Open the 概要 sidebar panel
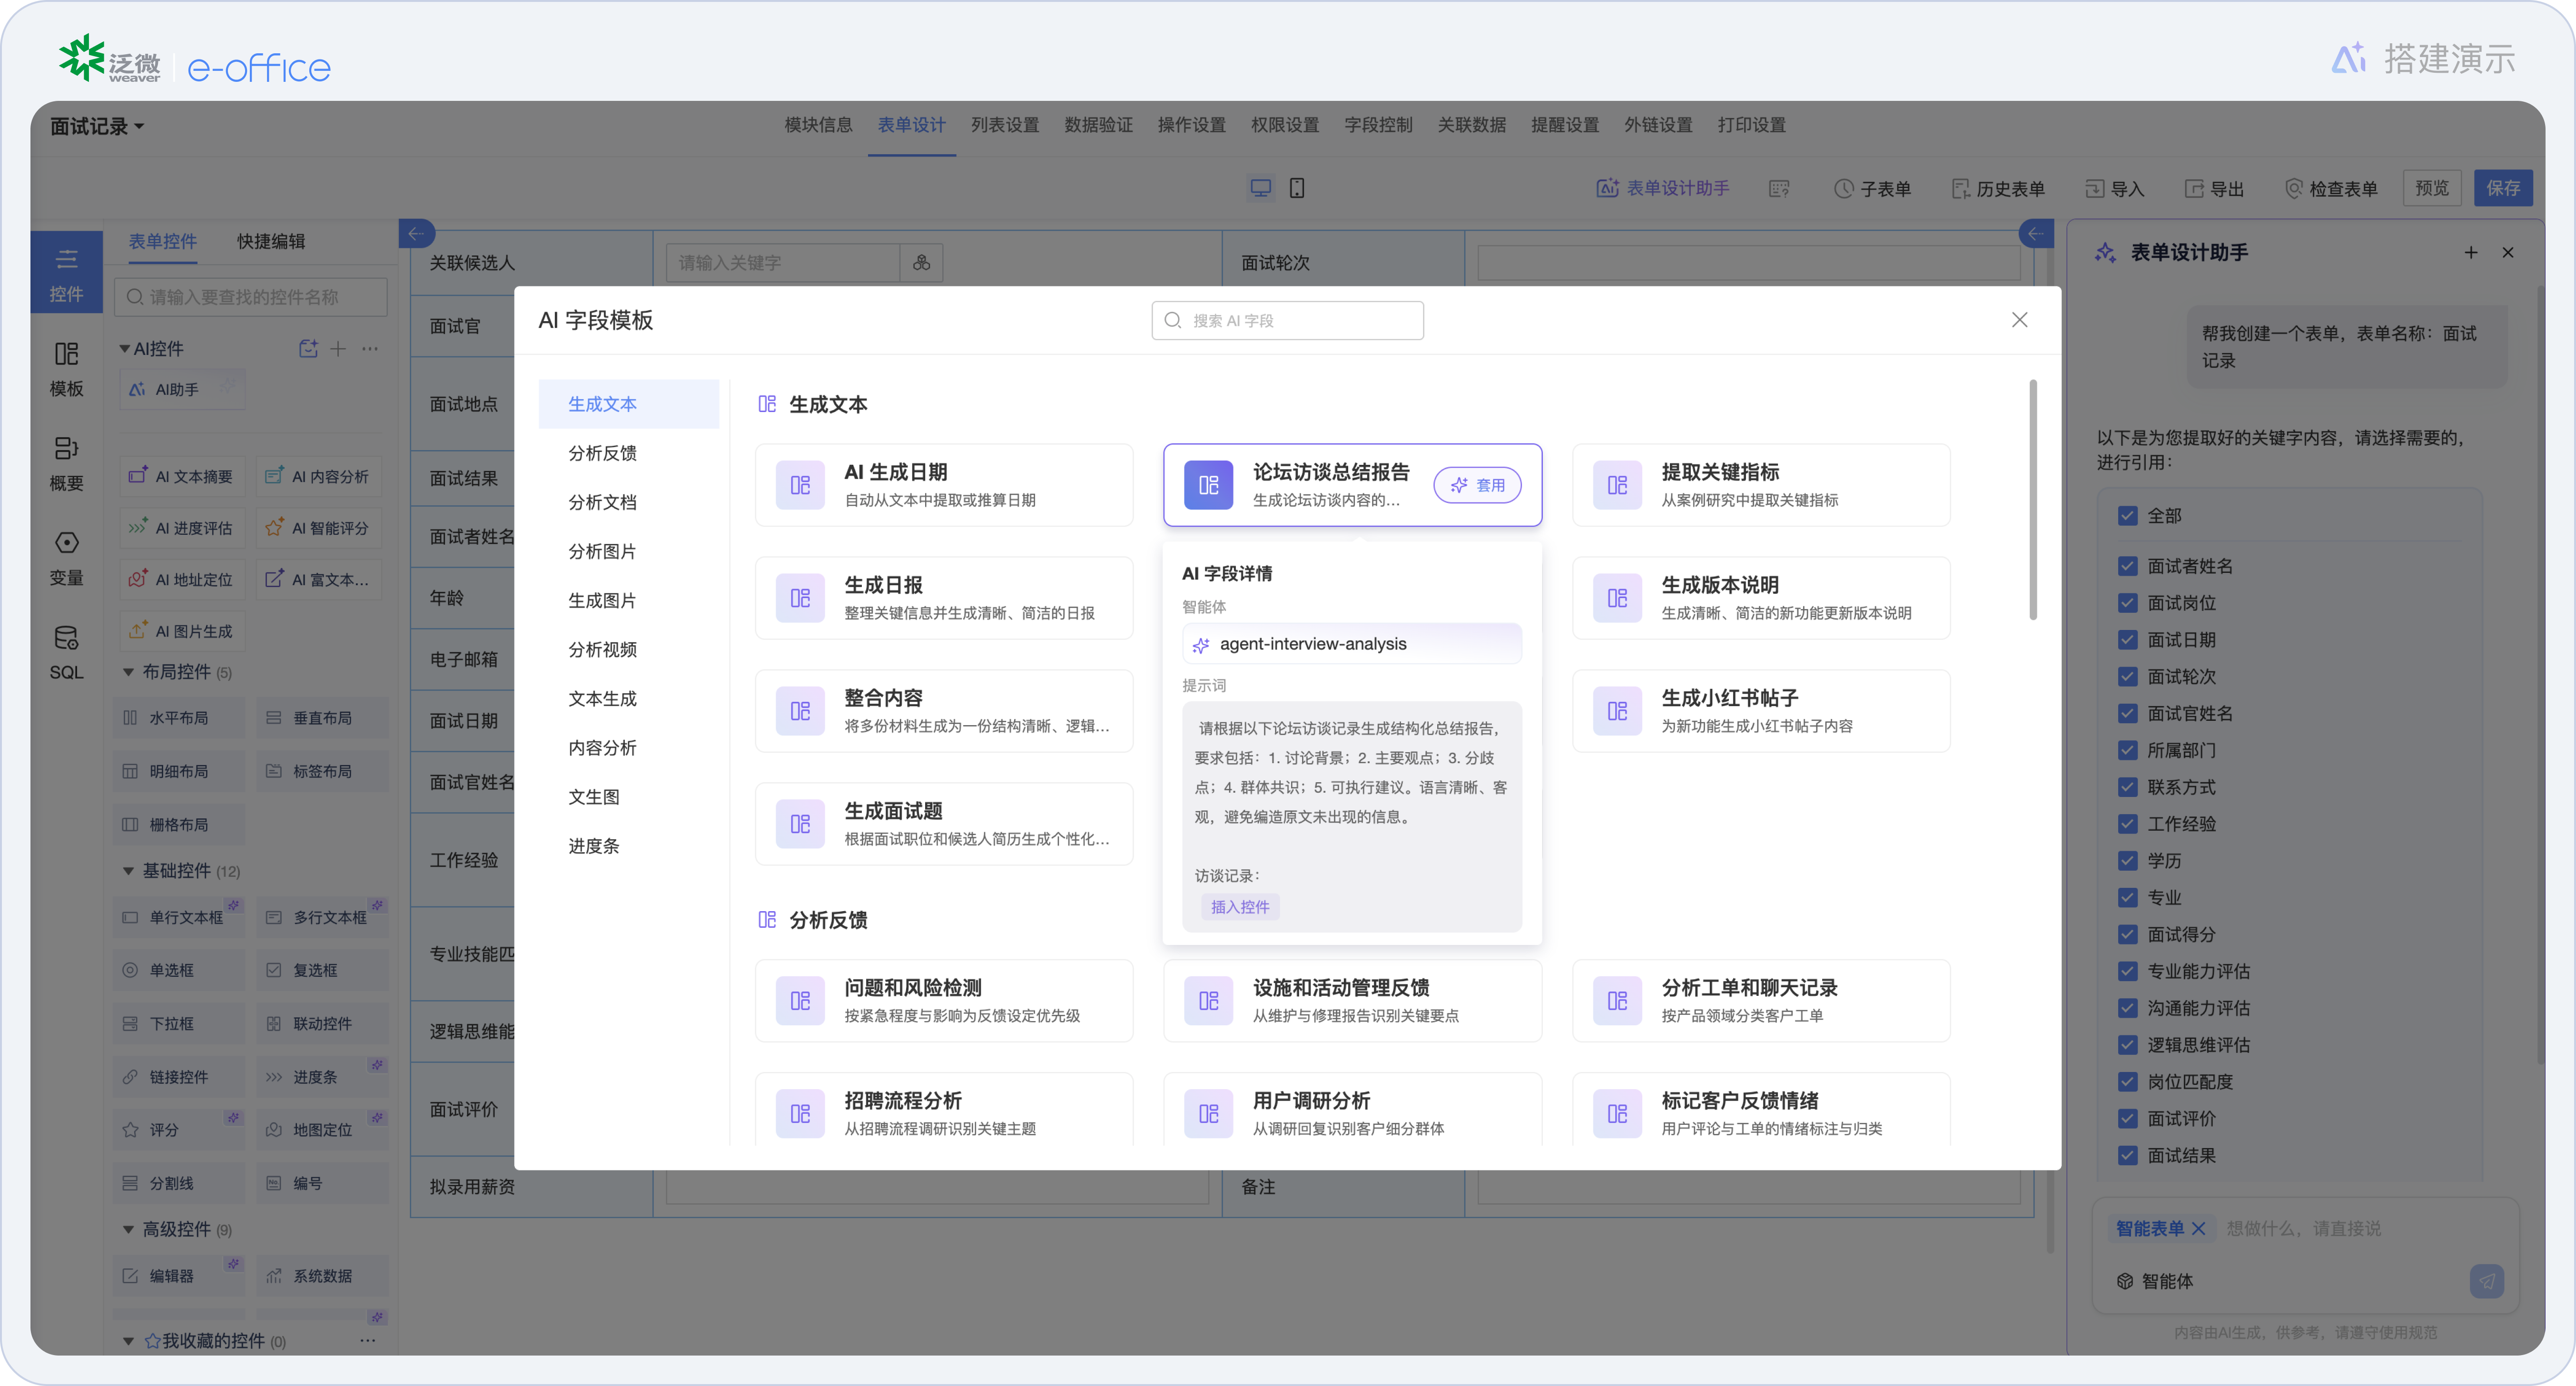This screenshot has height=1386, width=2576. point(66,463)
